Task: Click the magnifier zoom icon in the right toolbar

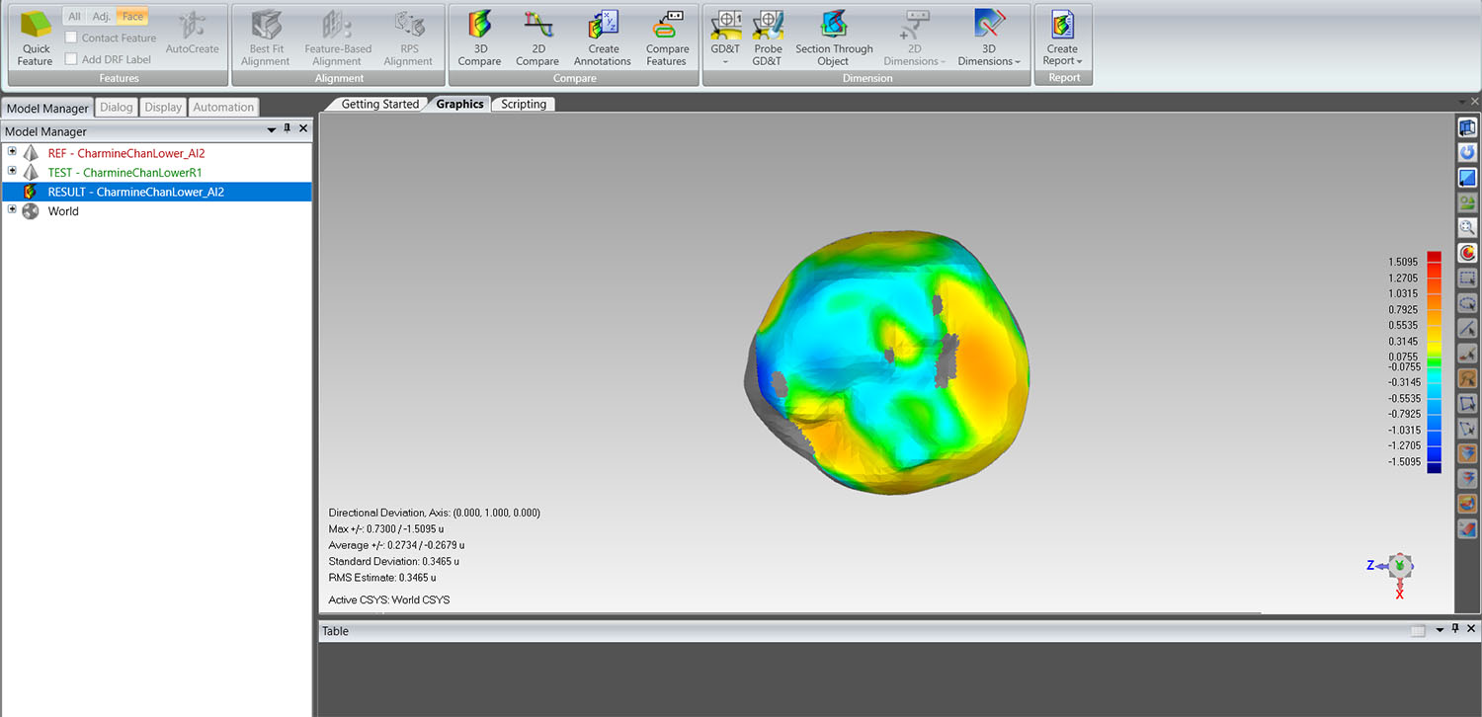Action: [1467, 227]
